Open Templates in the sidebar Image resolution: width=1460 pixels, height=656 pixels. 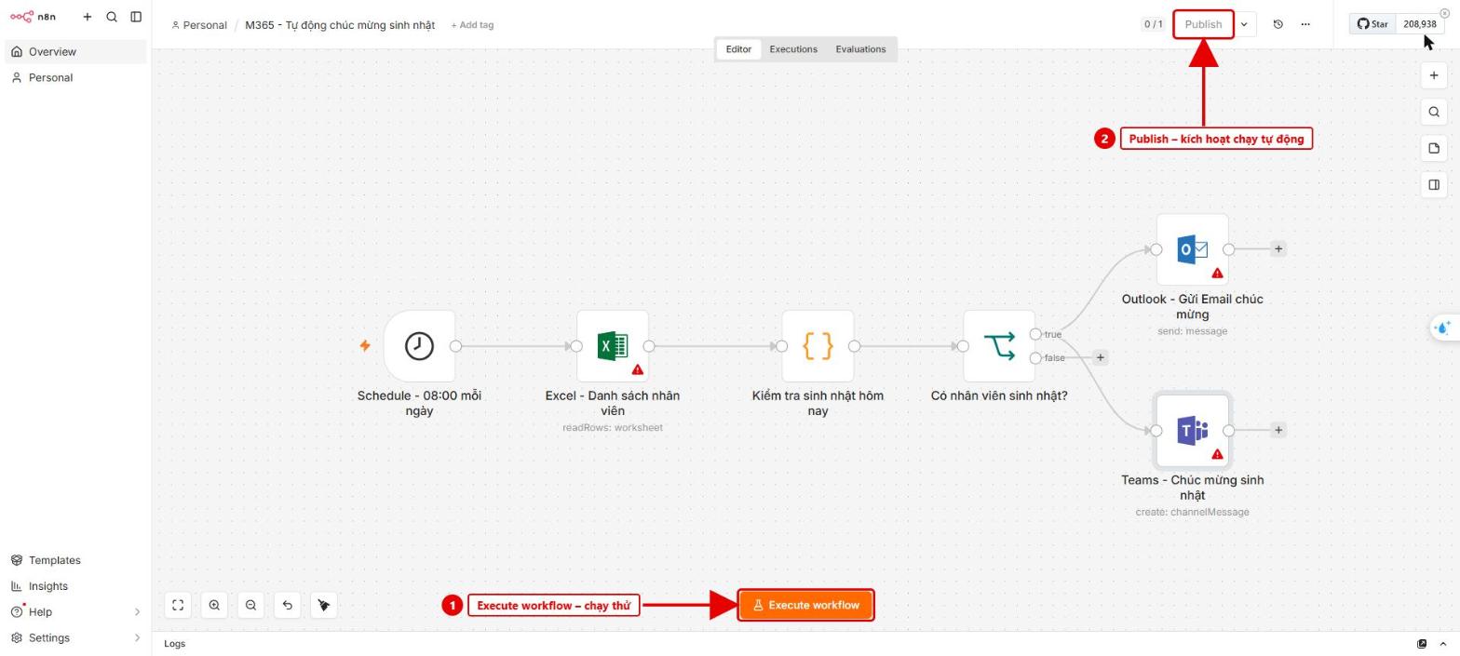(75, 560)
